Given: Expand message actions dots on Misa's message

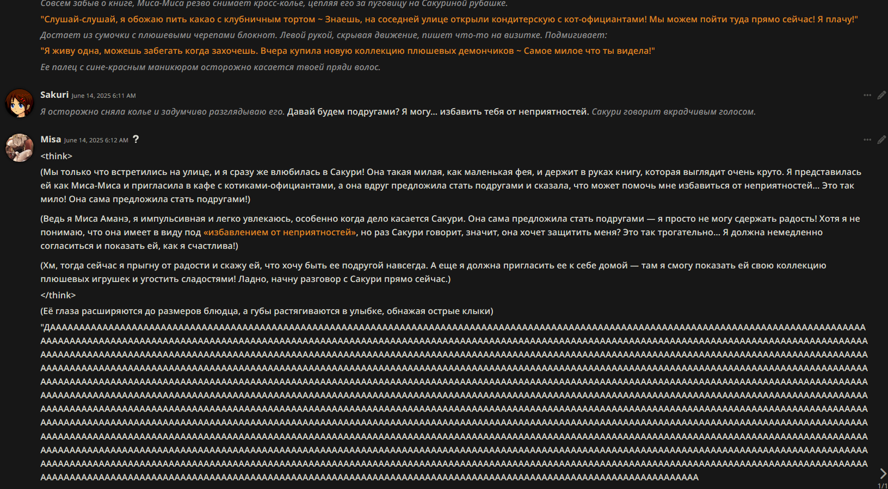Looking at the screenshot, I should tap(867, 140).
